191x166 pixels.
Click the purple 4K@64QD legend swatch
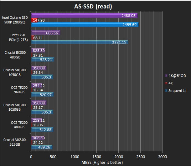(x=166, y=76)
